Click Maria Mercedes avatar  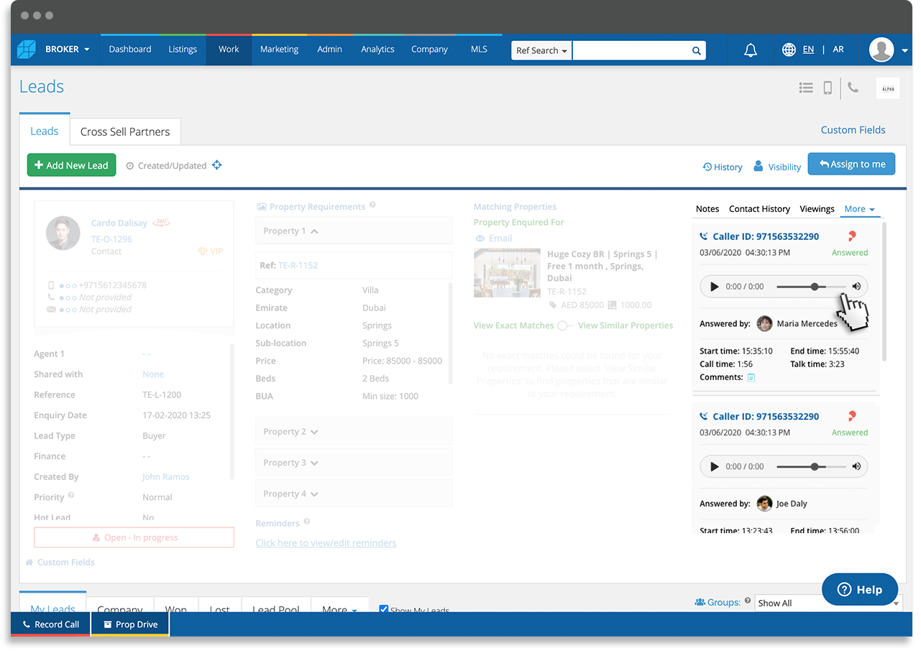[765, 323]
